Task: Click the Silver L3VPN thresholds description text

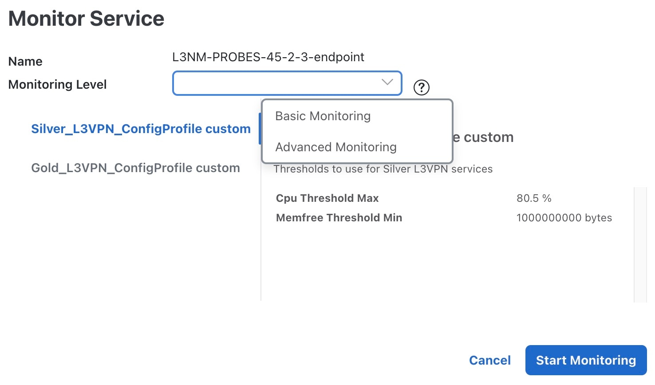Action: coord(383,169)
